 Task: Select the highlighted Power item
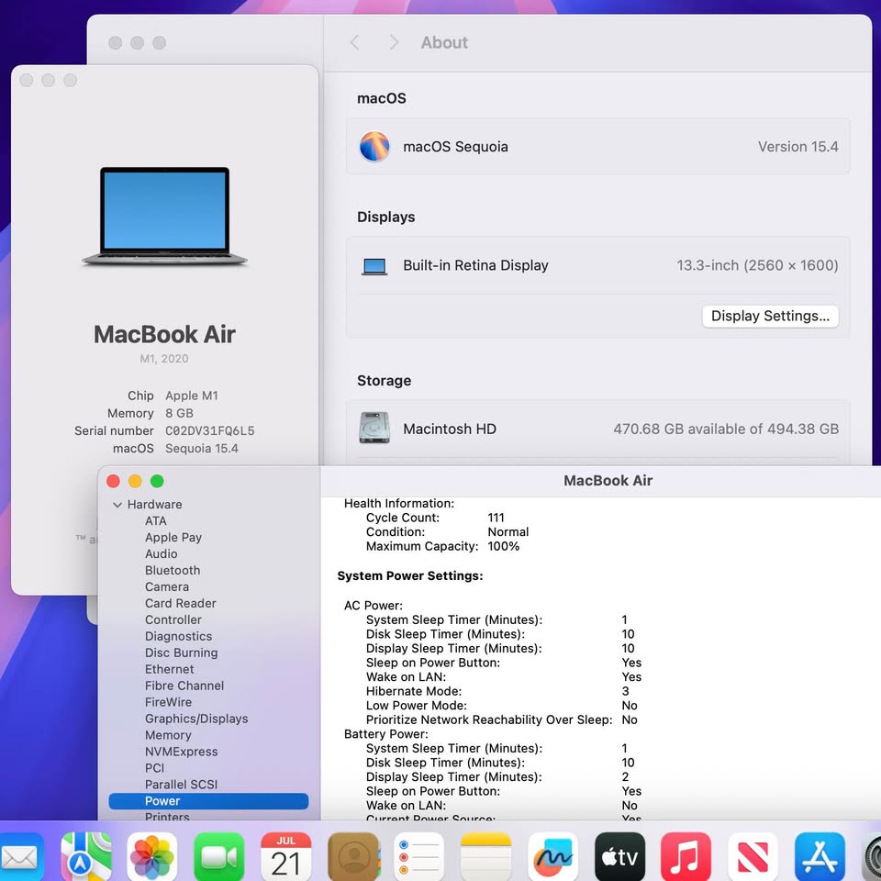pos(208,801)
